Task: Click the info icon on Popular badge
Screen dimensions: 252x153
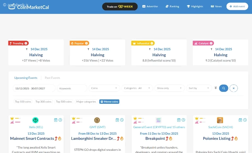Action: (x=86, y=43)
